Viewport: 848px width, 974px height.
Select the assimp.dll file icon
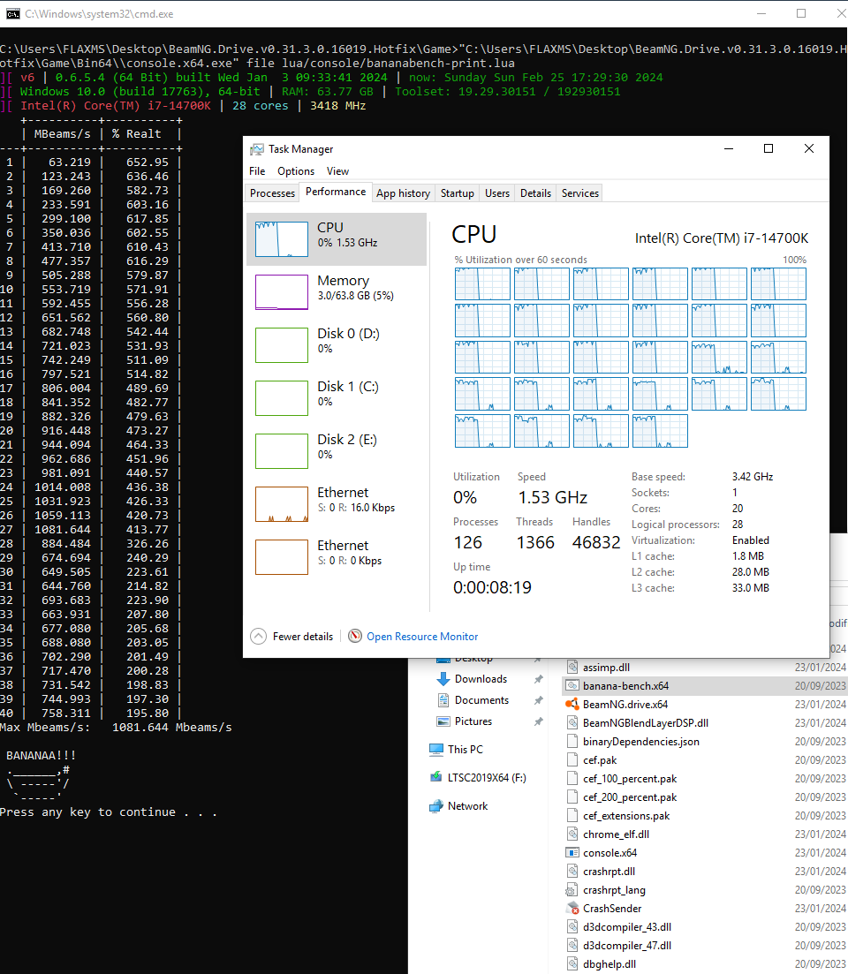click(572, 667)
